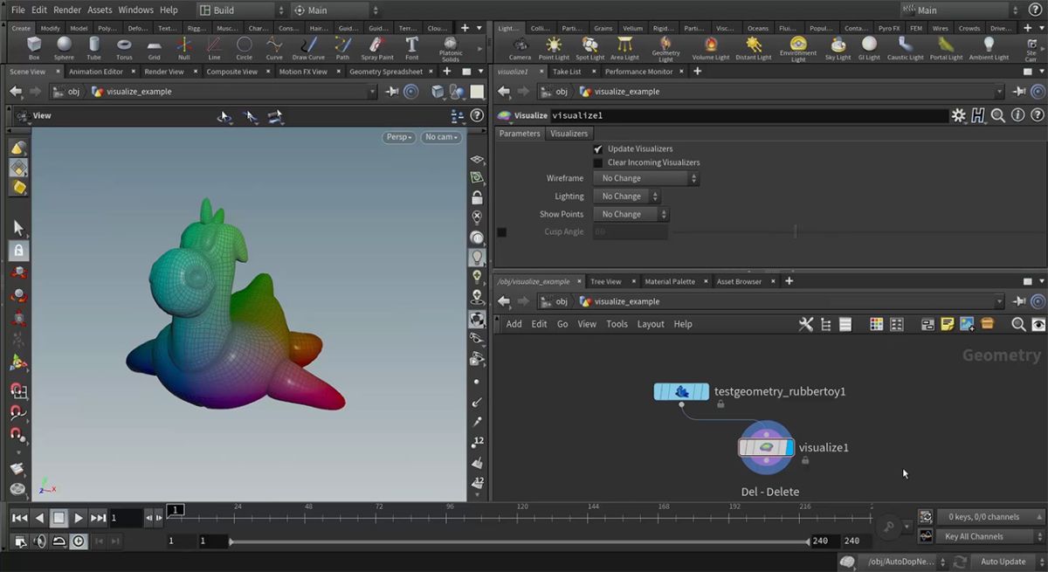Click the testgeometry_rubbertoy1 node
Viewport: 1048px width, 572px height.
[682, 392]
